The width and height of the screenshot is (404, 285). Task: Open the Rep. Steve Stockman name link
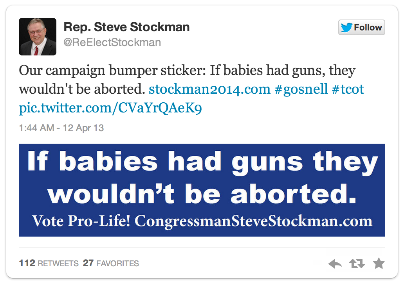click(126, 27)
